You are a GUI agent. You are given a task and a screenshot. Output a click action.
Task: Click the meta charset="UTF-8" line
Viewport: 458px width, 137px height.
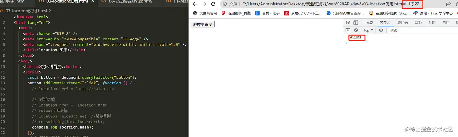coord(50,33)
